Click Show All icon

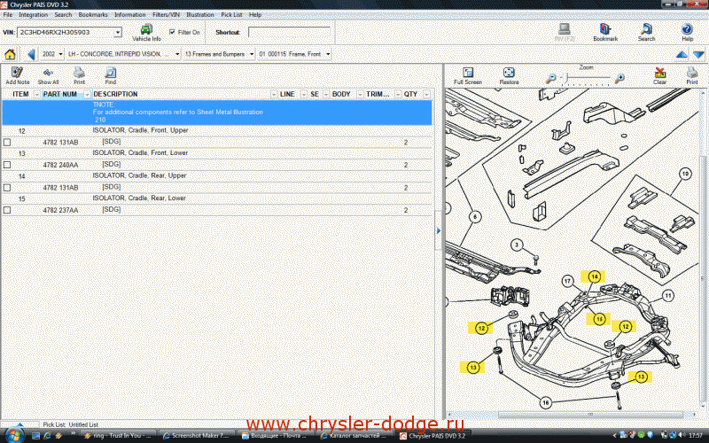pos(48,75)
